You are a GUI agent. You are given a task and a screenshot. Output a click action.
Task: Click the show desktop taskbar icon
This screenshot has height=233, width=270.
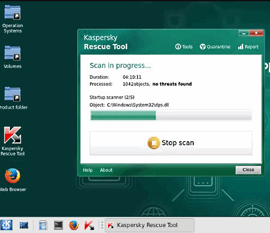point(24,225)
